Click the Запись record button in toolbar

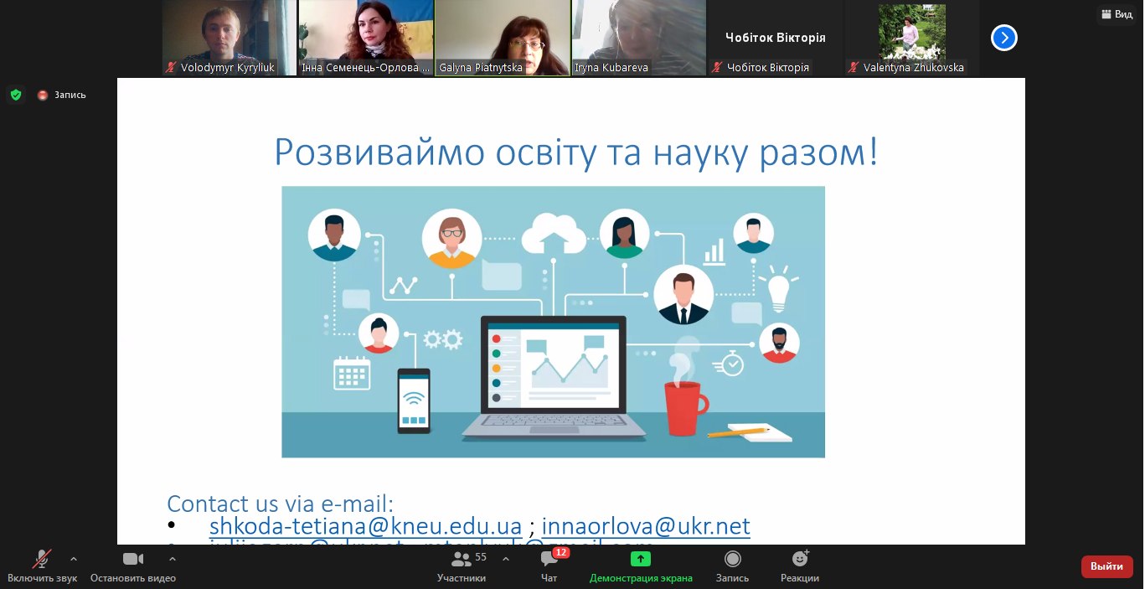click(732, 566)
